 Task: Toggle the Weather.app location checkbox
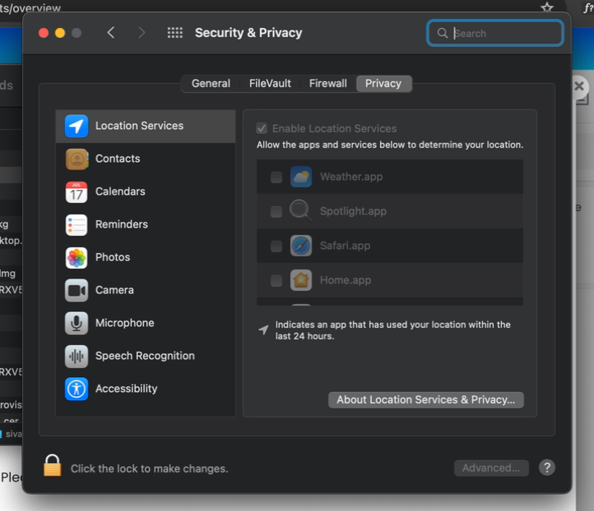276,177
